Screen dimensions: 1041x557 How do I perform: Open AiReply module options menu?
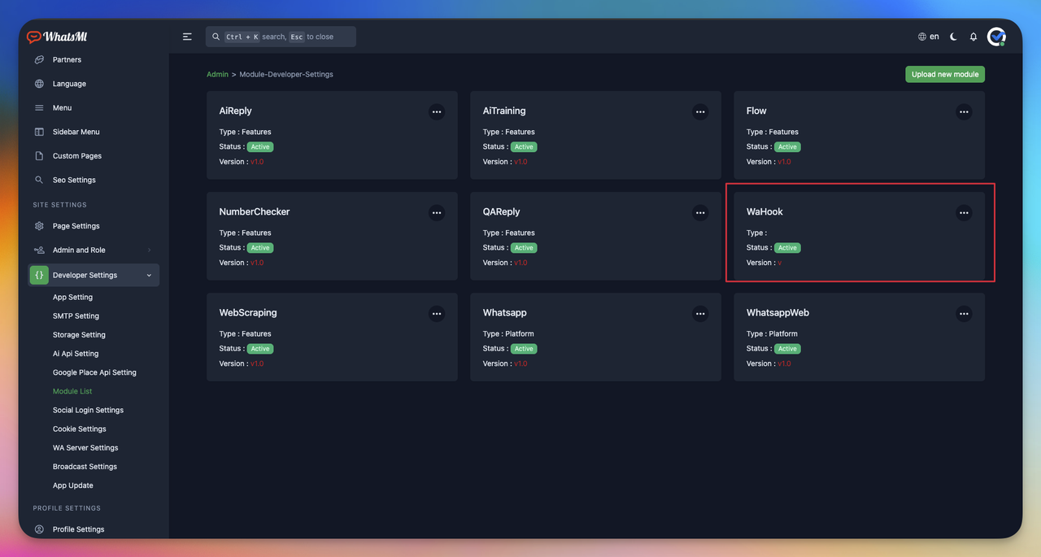(437, 111)
